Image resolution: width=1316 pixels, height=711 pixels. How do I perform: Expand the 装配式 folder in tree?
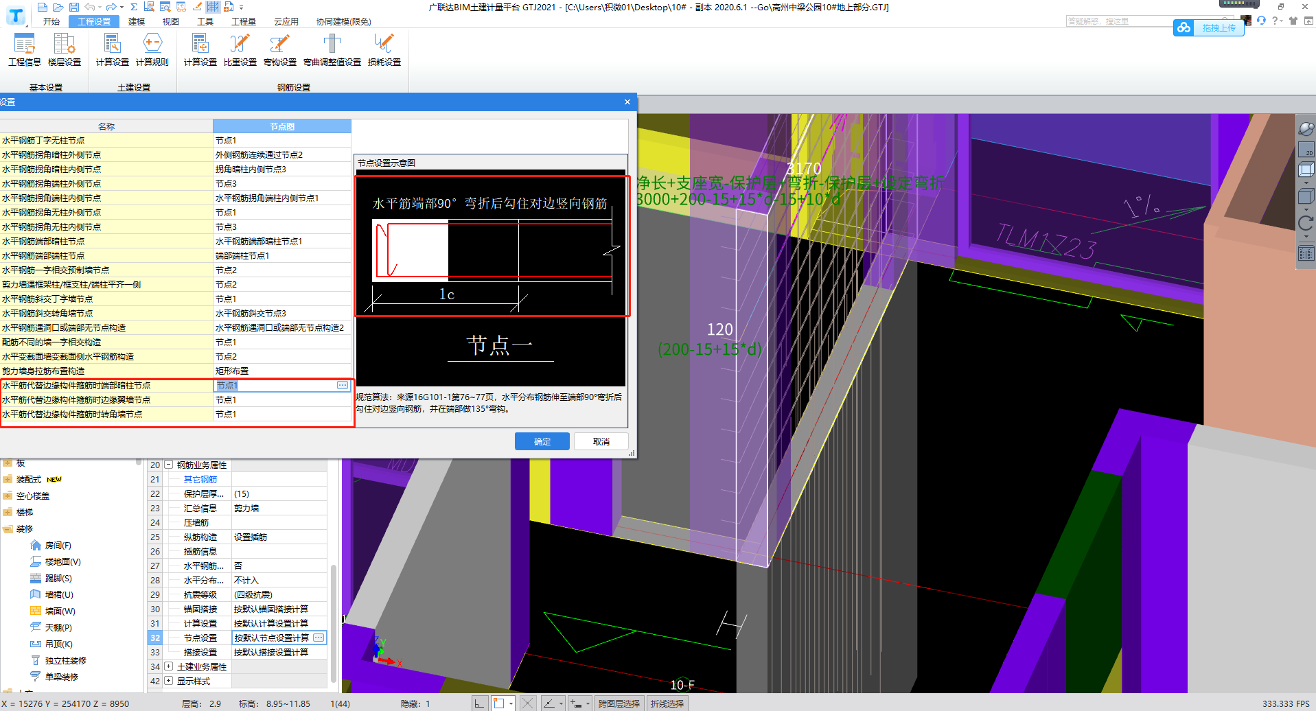coord(8,480)
